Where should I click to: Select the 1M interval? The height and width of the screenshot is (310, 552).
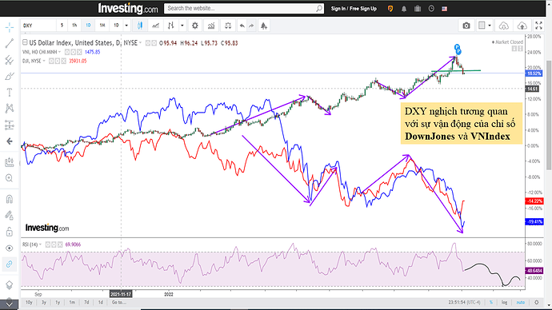(x=102, y=26)
